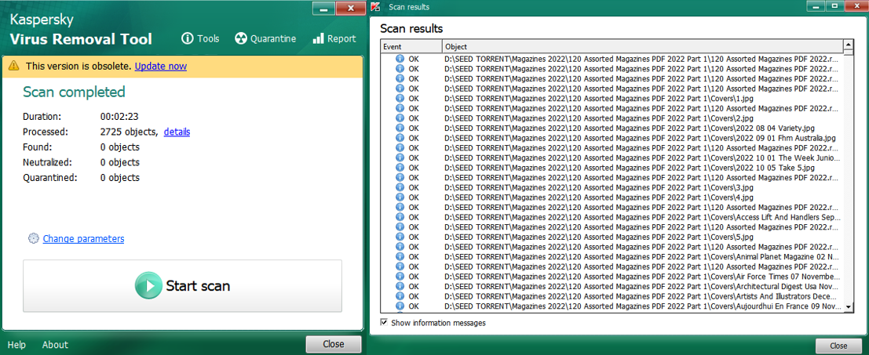Viewport: 869px width, 355px height.
Task: Sort by the Event column header
Action: click(411, 47)
